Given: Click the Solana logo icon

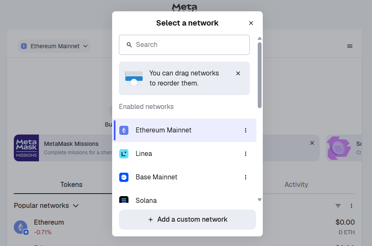Looking at the screenshot, I should [124, 199].
